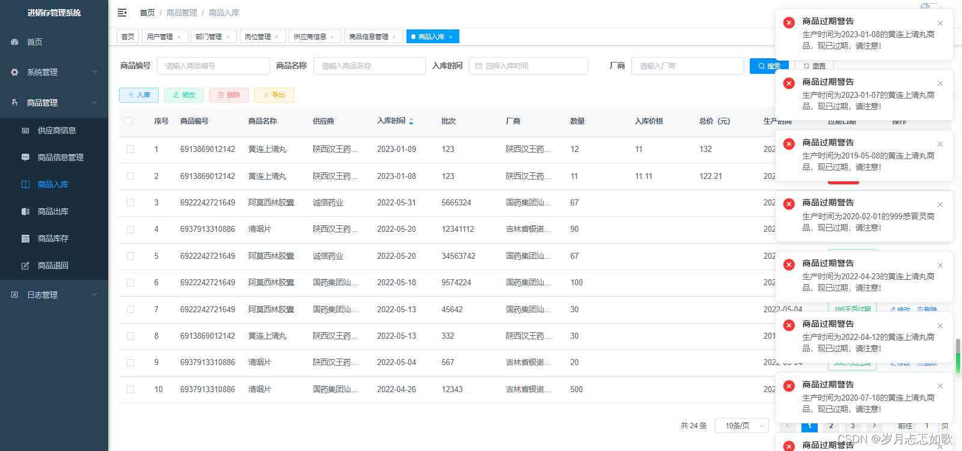Open 商品信息管理 in the sidebar
The height and width of the screenshot is (451, 962).
(54, 157)
